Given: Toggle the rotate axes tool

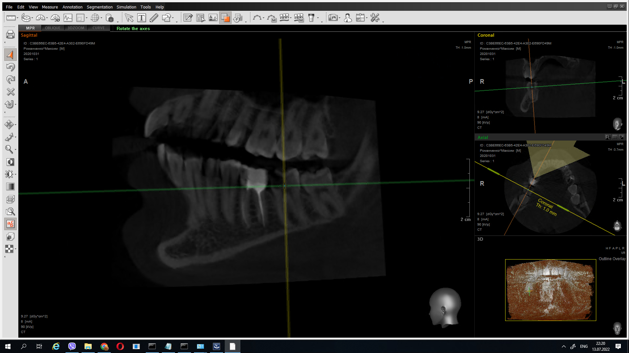Looking at the screenshot, I should [x=10, y=55].
